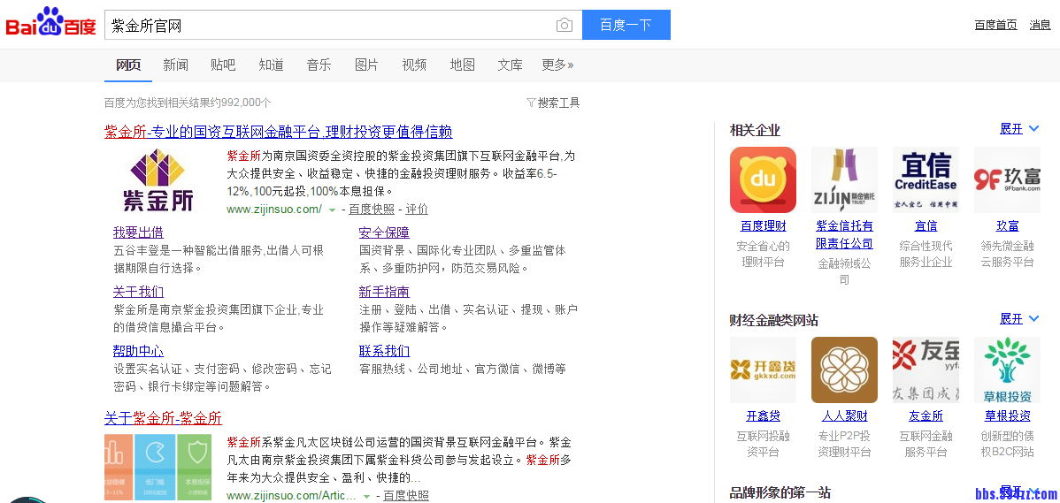Click 玖富 text link

1007,226
